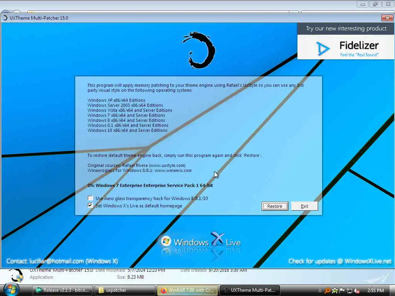Click the Size: 8.23 MB text in details pane
Screen dimensions: 395x296
[x=130, y=277]
